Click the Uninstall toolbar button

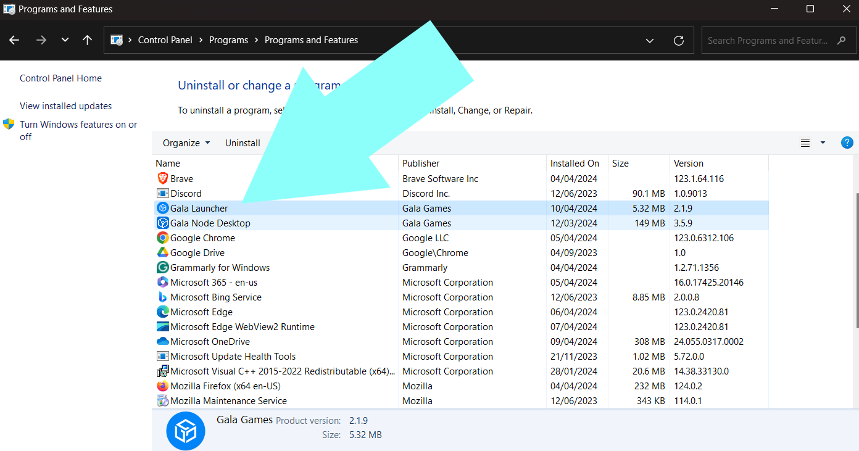(243, 143)
